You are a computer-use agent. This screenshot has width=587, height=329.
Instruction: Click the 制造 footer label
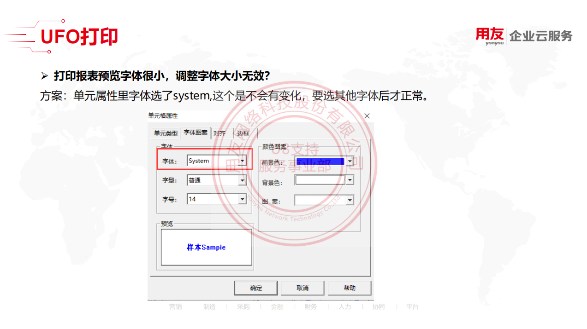pos(209,306)
